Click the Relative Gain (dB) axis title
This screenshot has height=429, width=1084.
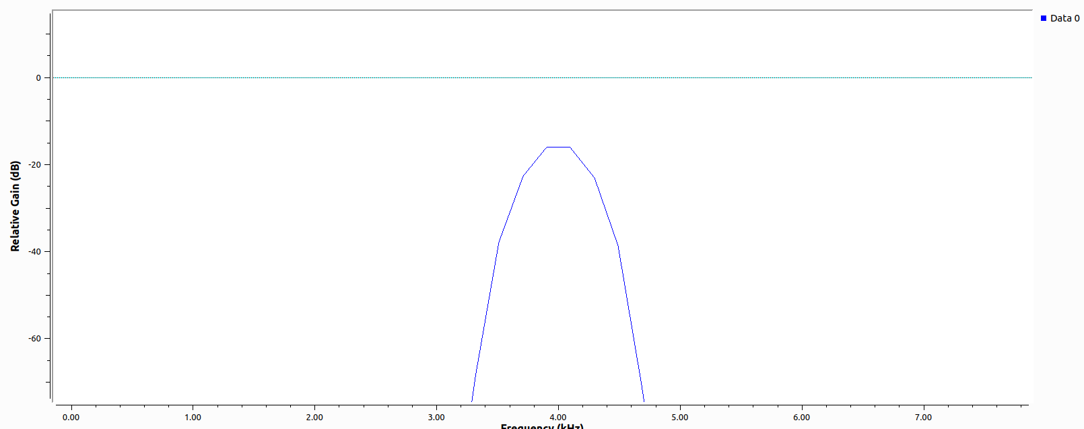pyautogui.click(x=15, y=206)
